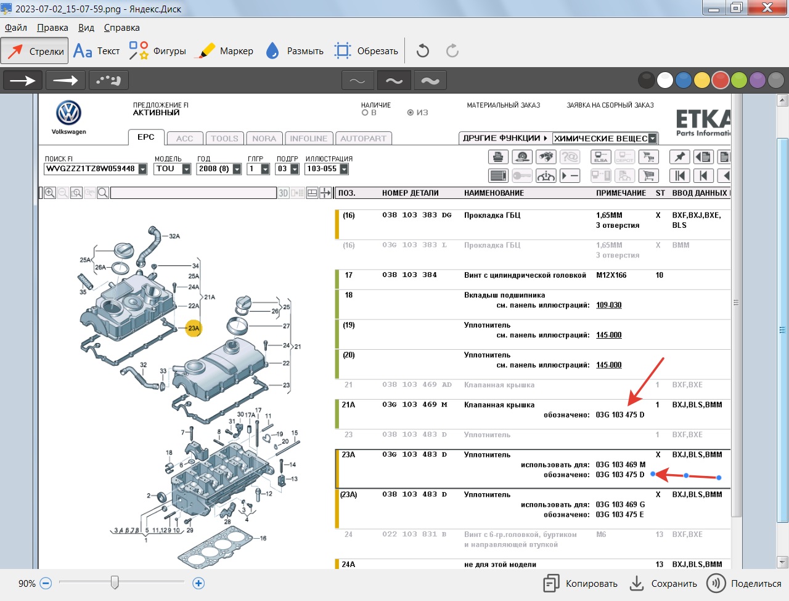Choose the solid arrowhead style
The width and height of the screenshot is (789, 601).
coord(23,80)
